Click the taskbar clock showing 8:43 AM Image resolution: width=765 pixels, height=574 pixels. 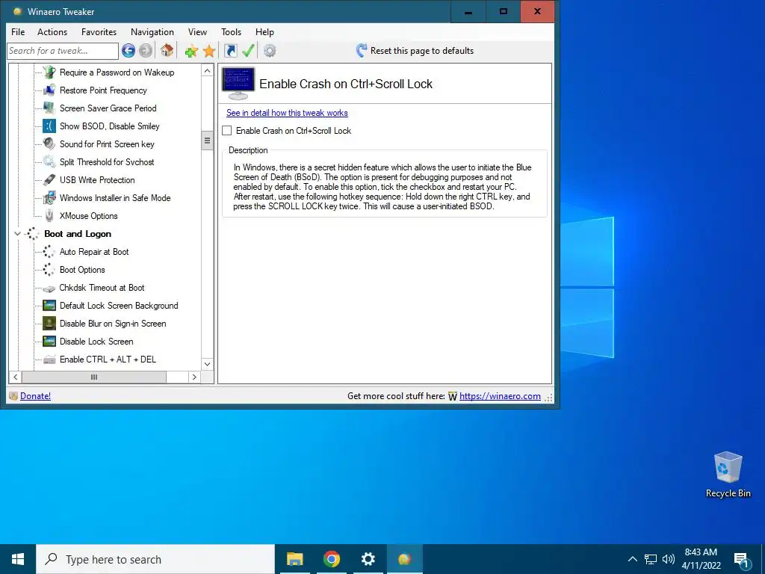click(x=701, y=559)
